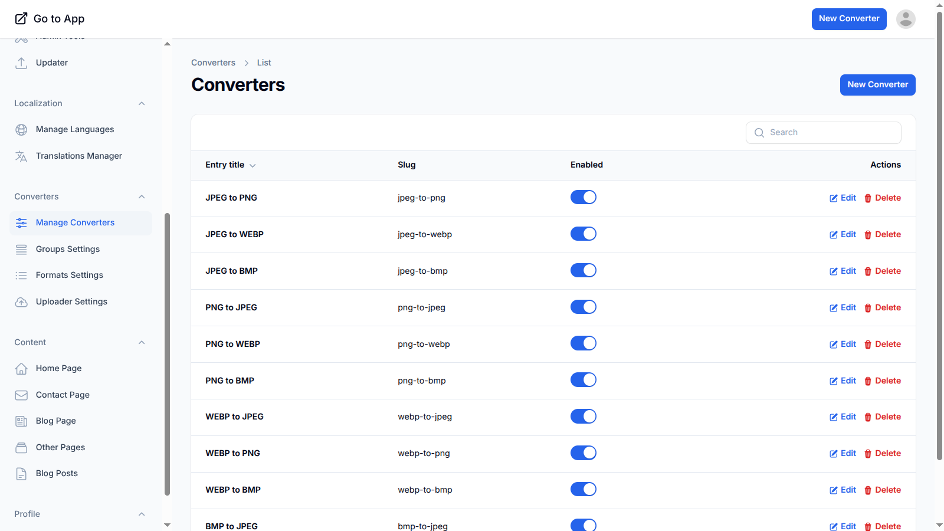
Task: Open Formats Settings in the sidebar
Action: coord(70,276)
